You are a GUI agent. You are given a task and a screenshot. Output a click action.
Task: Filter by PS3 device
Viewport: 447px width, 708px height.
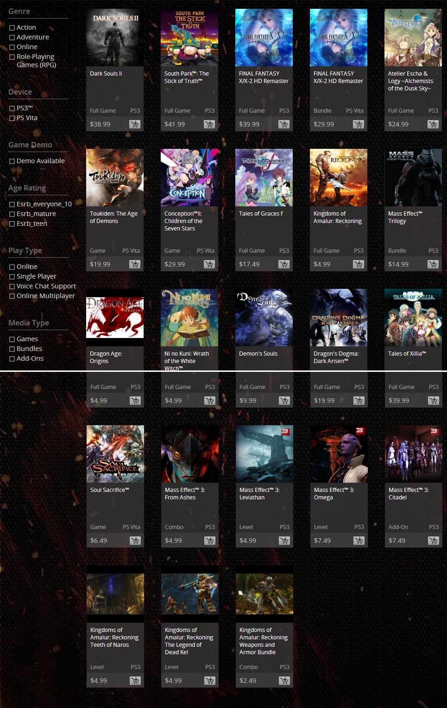[x=12, y=108]
